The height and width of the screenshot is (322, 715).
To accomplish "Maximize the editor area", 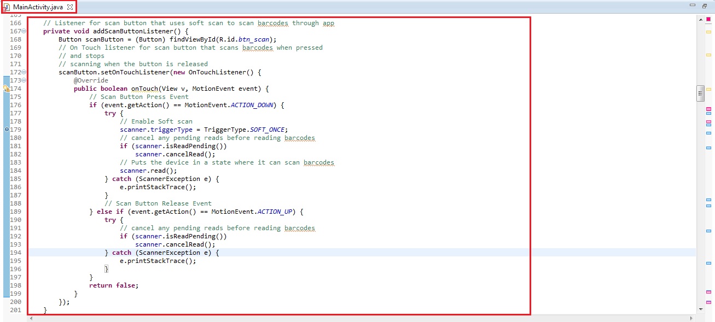I will tap(705, 6).
